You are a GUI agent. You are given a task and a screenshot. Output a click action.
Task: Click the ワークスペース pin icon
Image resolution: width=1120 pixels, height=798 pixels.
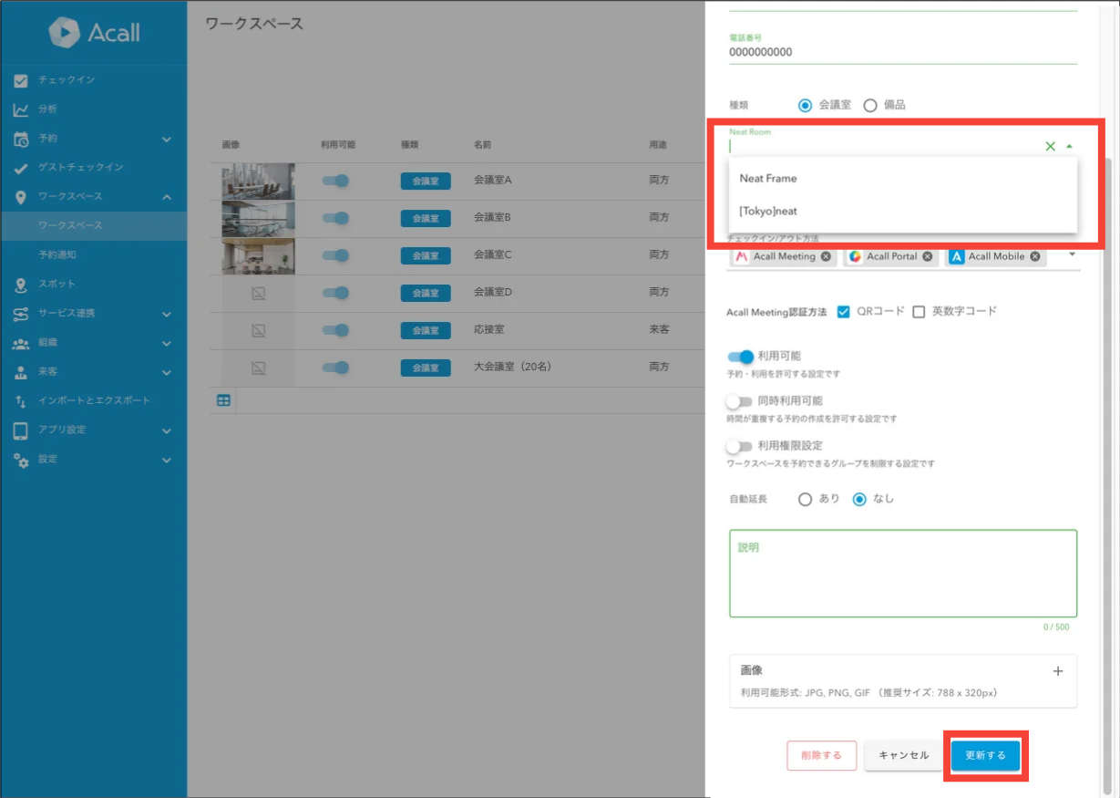[21, 197]
